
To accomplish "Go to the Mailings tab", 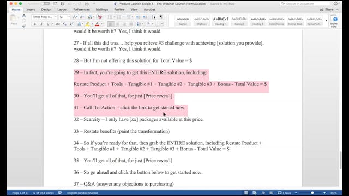I will tap(102, 10).
